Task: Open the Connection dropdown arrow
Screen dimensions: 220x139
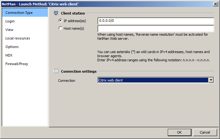Action: 211,80
